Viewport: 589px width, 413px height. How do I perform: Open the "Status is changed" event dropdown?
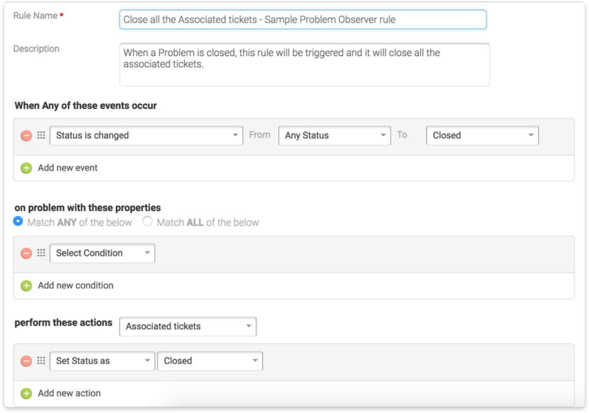(x=146, y=135)
